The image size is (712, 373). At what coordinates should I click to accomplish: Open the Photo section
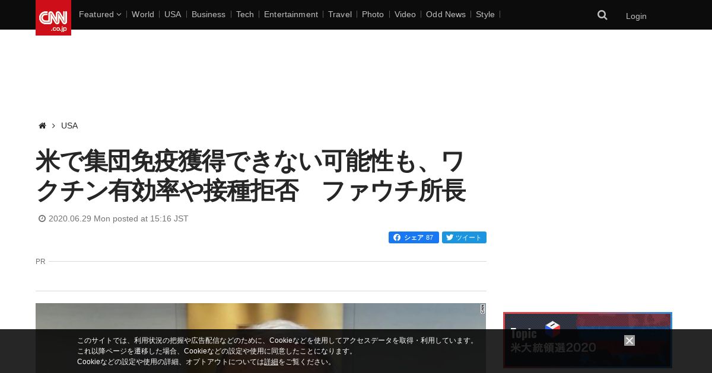[373, 14]
